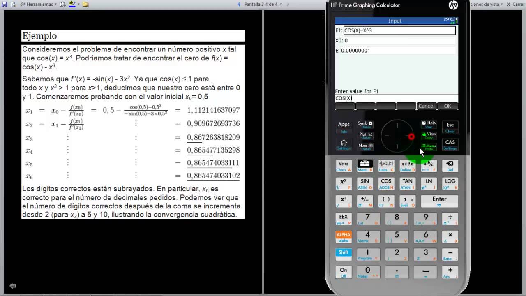Click the number 6 key
This screenshot has height=296, width=526.
coord(426,236)
